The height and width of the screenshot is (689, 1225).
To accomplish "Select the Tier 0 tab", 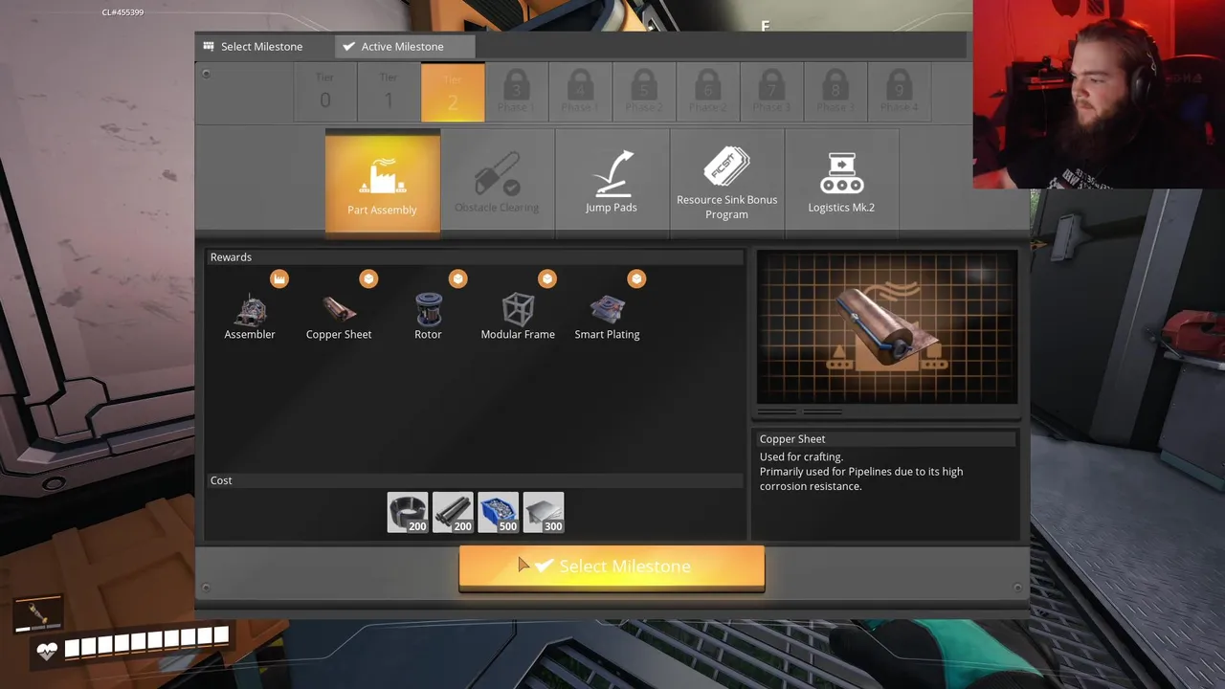I will tap(325, 93).
